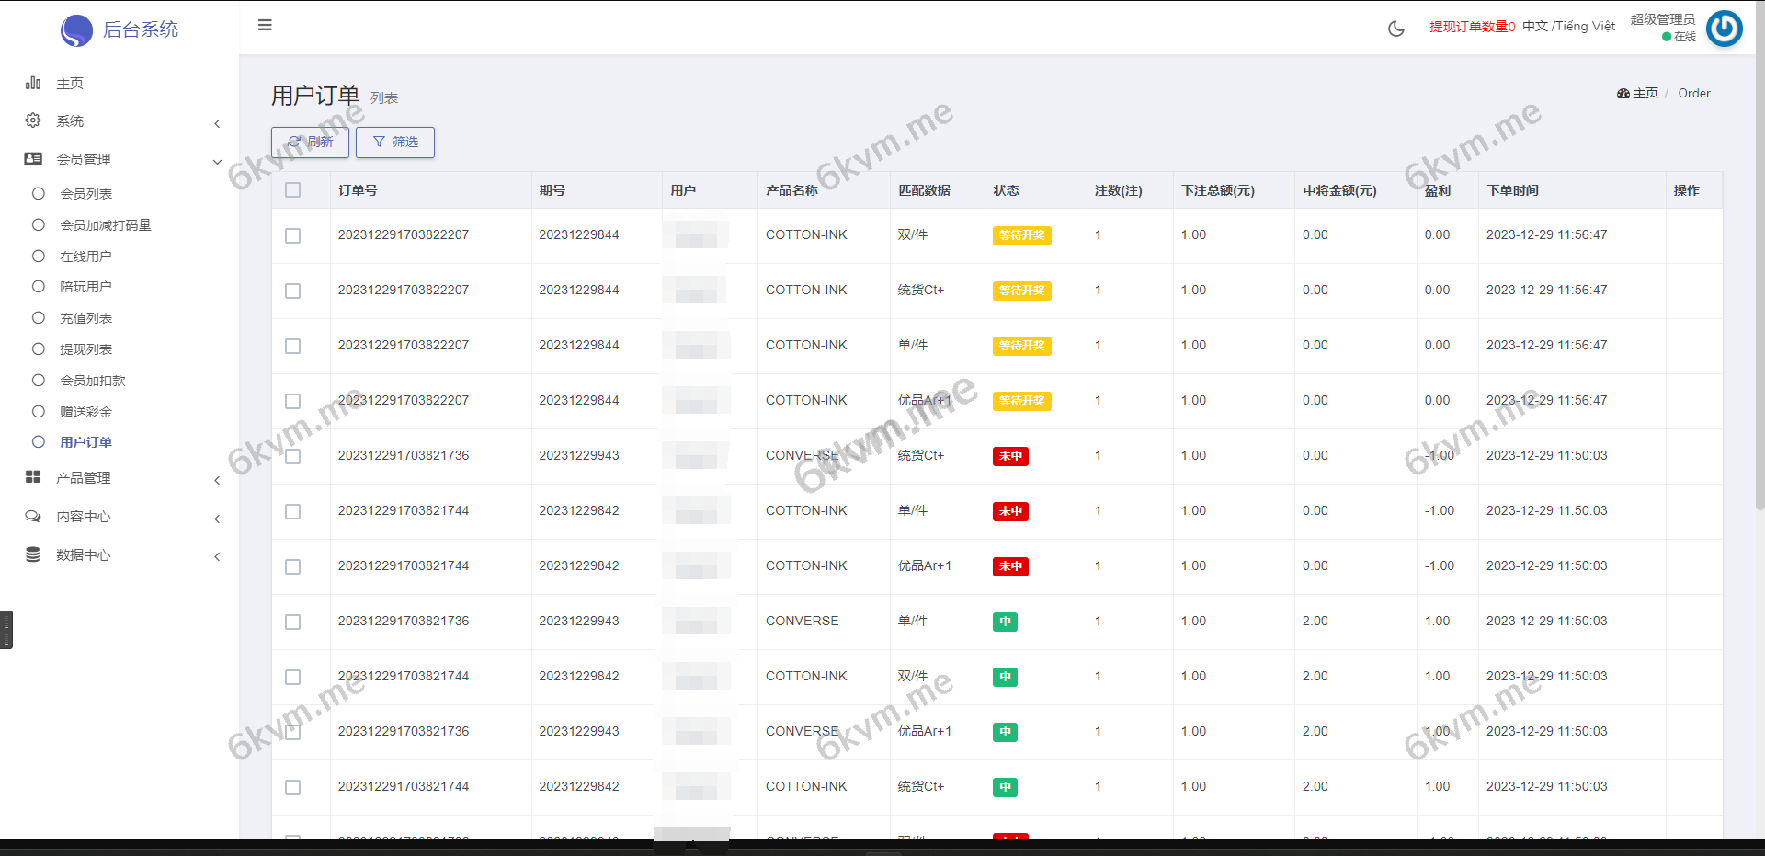The height and width of the screenshot is (856, 1765).
Task: Click the 数据中心 database icon
Action: [33, 554]
